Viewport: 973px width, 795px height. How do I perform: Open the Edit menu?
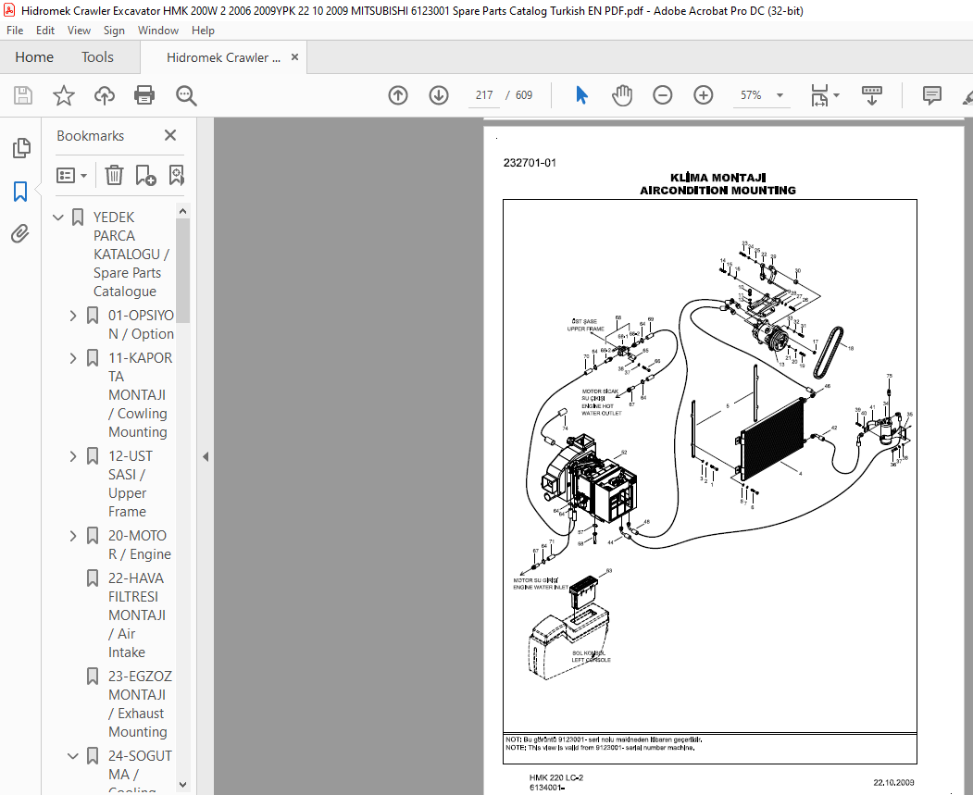pos(45,31)
